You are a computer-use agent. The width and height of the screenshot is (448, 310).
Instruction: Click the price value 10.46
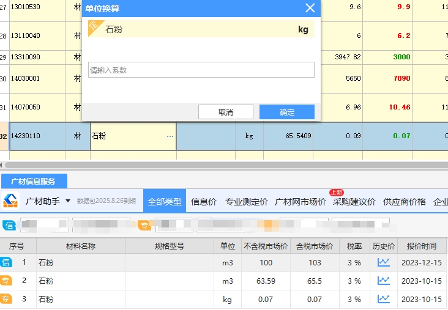(400, 107)
